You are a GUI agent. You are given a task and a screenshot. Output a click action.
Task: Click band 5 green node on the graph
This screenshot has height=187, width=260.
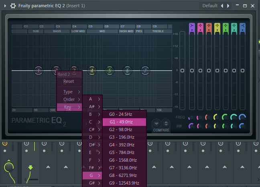click(x=109, y=71)
